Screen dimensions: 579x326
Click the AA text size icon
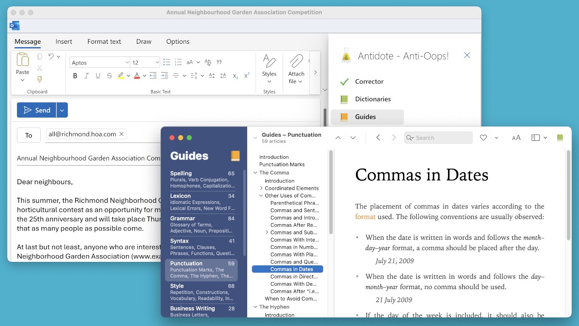[516, 138]
